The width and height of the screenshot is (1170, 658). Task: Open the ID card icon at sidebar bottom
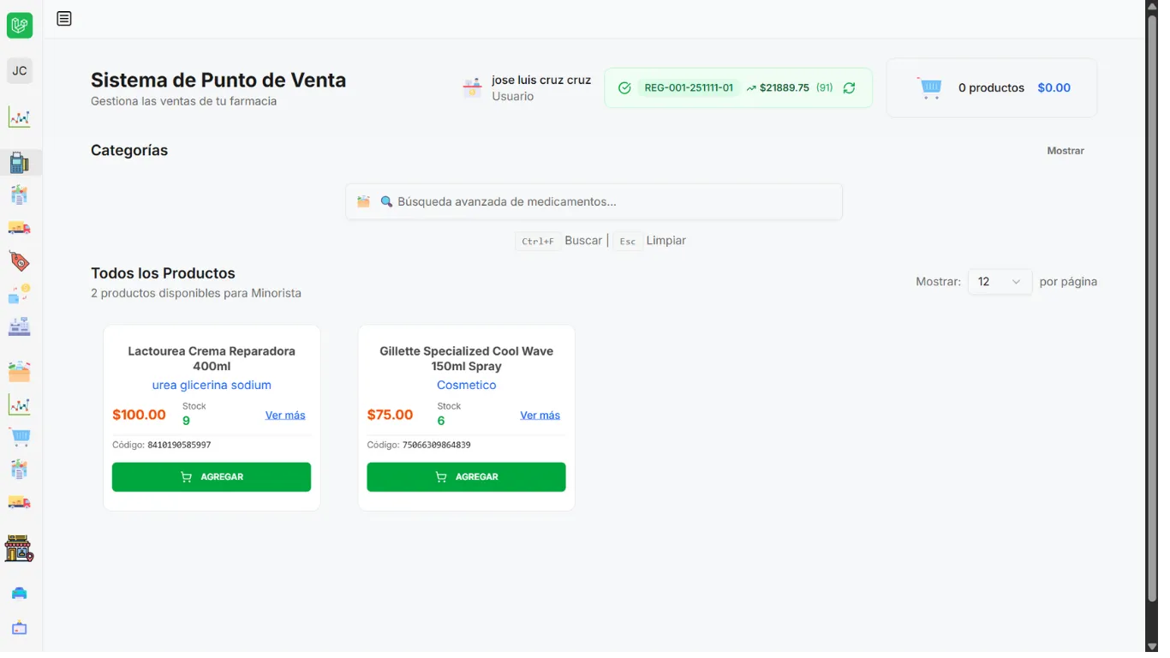click(x=20, y=628)
